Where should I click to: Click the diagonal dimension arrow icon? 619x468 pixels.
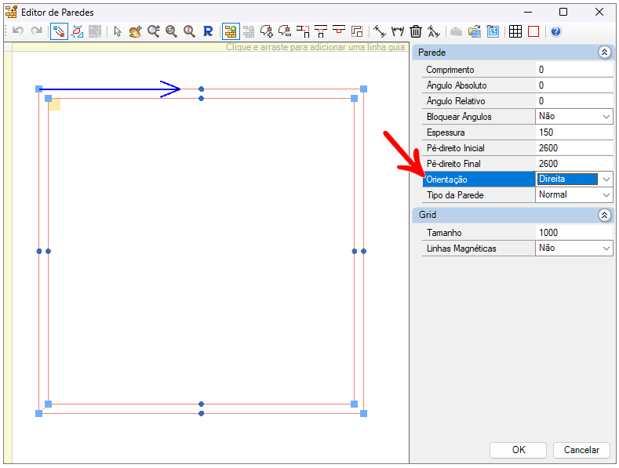click(x=380, y=31)
